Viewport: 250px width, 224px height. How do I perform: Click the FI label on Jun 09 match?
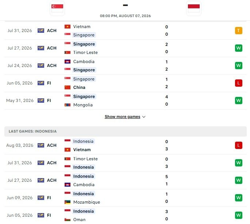pyautogui.click(x=49, y=198)
